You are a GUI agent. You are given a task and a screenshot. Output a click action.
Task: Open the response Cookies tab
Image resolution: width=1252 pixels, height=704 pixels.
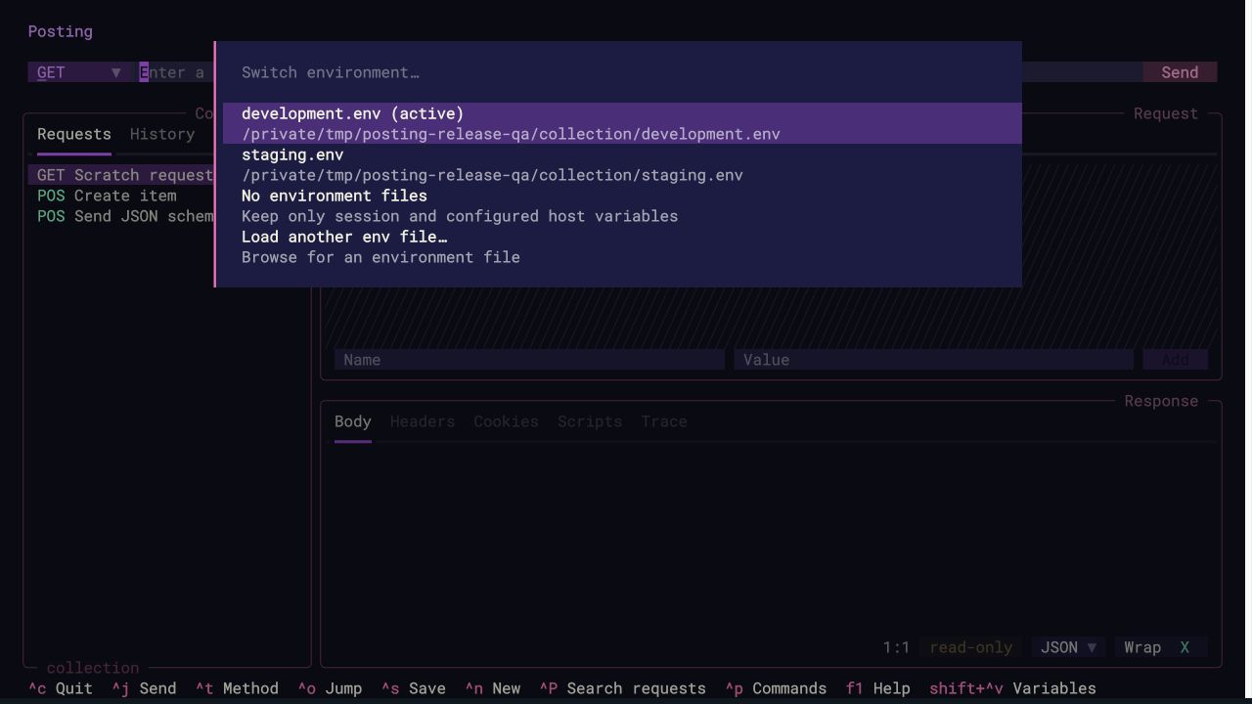click(x=506, y=421)
